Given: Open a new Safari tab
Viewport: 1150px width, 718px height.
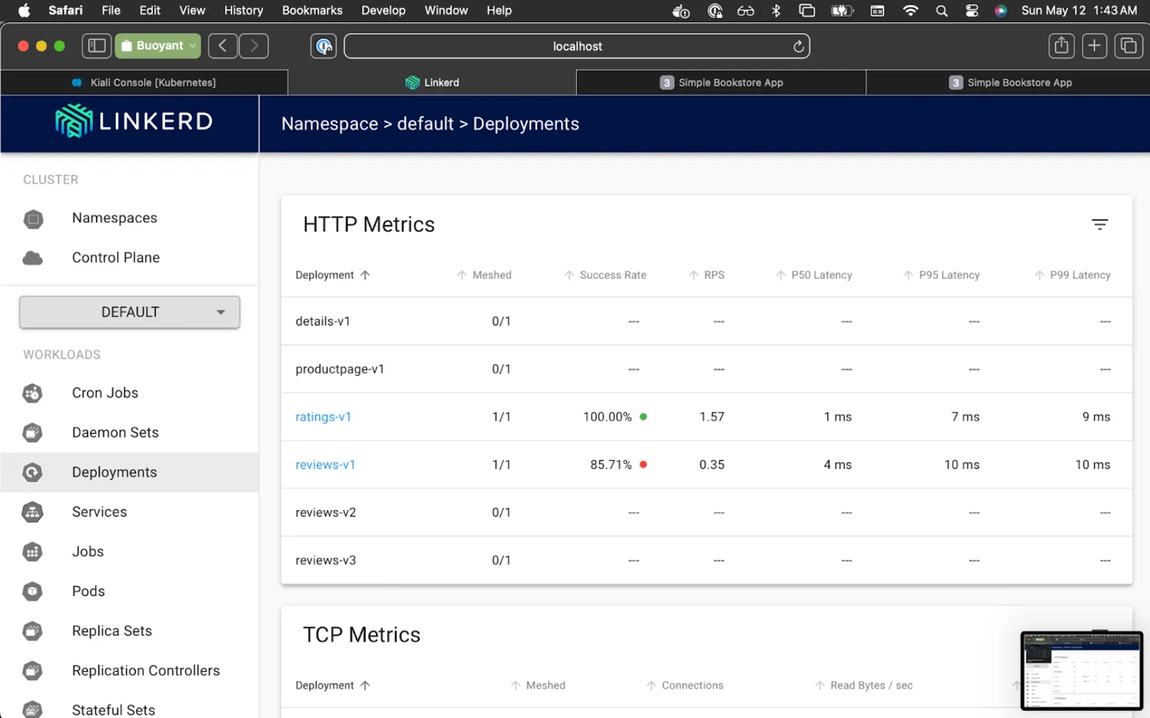Looking at the screenshot, I should pyautogui.click(x=1094, y=46).
